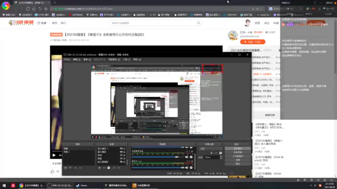This screenshot has width=337, height=189.
Task: Open OBS 帮助(H) menu
Action: coord(137,60)
